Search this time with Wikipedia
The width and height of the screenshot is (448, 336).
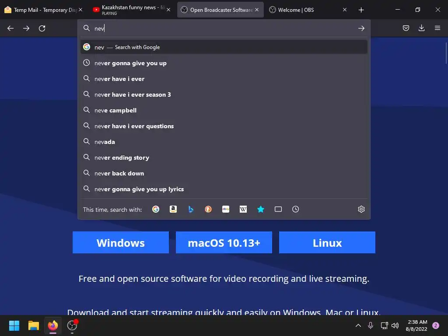(243, 209)
